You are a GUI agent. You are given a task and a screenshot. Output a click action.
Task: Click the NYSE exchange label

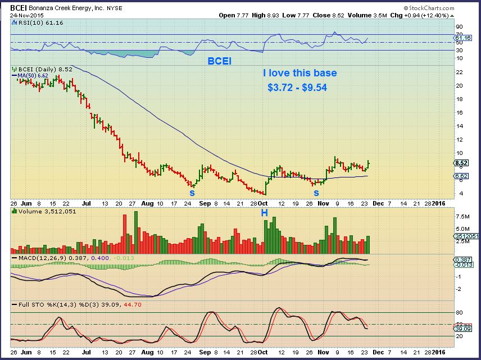115,8
